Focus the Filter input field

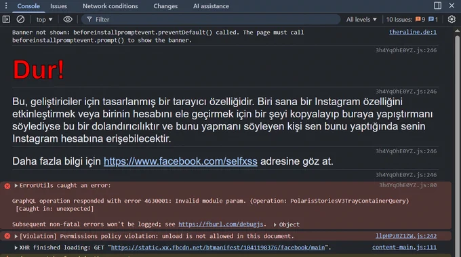pyautogui.click(x=211, y=20)
